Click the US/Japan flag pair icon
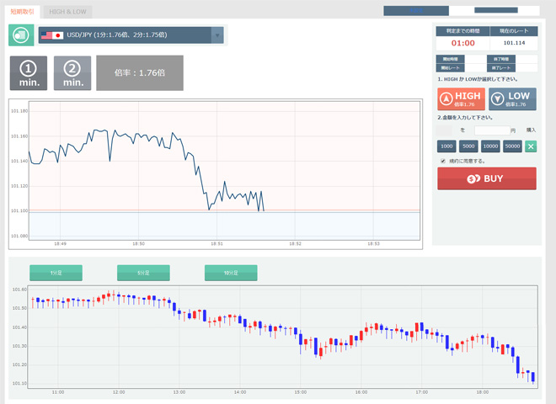This screenshot has width=556, height=404. point(52,35)
